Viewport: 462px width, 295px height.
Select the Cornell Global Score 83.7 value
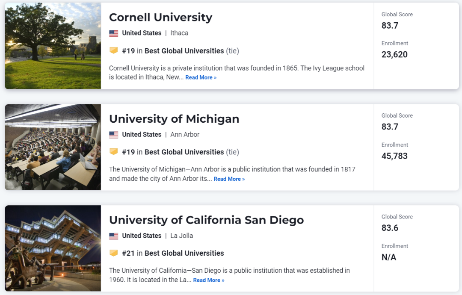pyautogui.click(x=390, y=26)
